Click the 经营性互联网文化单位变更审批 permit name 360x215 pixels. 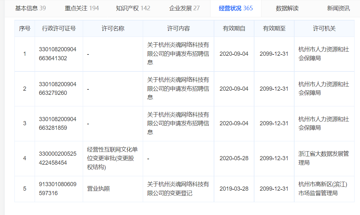[x=112, y=158]
